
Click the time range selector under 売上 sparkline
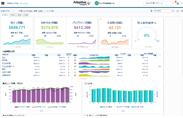tap(17, 46)
